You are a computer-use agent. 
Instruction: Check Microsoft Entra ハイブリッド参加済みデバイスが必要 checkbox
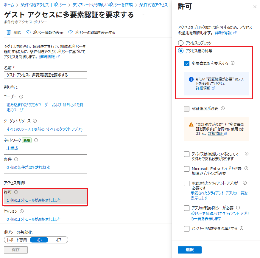click(187, 169)
